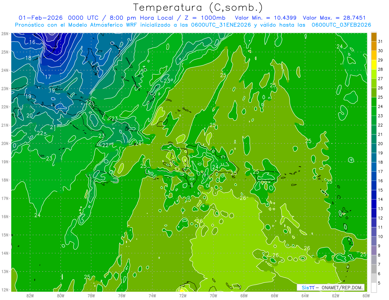
Task: Click 'Valor Max. = 28.7451'
Action: point(334,18)
